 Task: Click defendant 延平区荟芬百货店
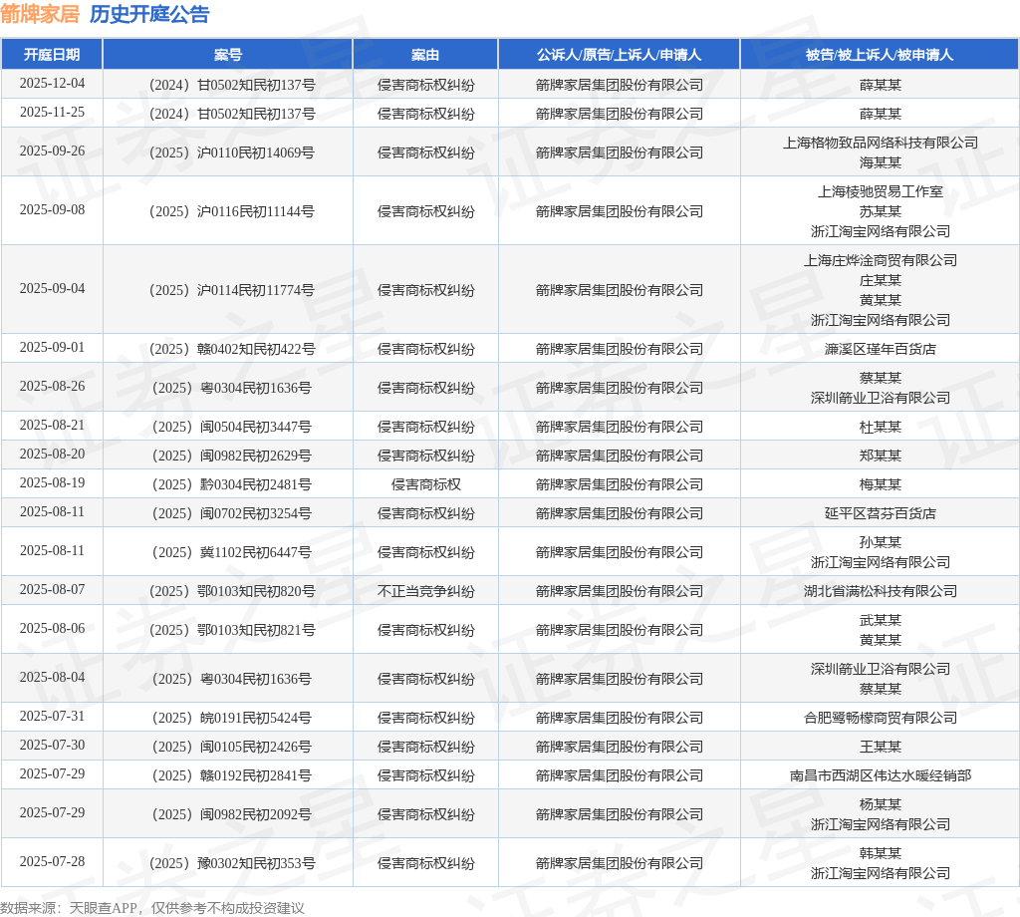pos(881,513)
